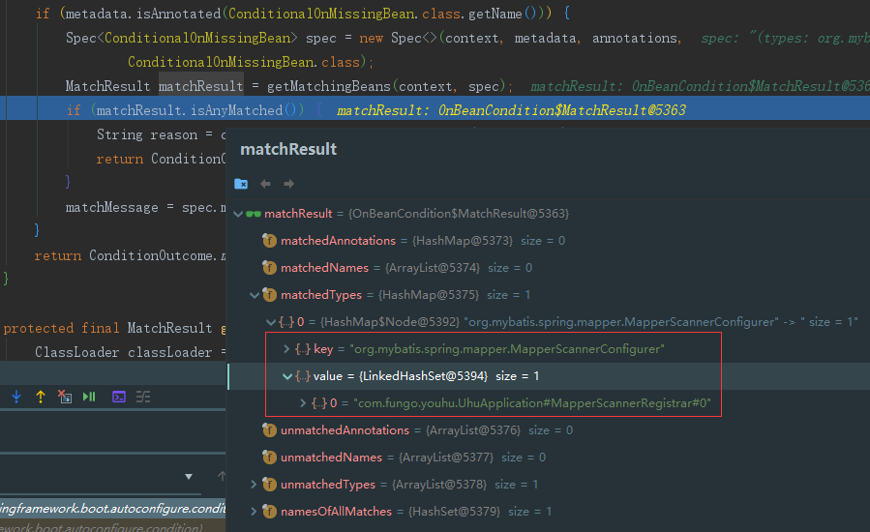Click the blue folder icon in matchResult popup toolbar
870x532 pixels.
point(241,184)
